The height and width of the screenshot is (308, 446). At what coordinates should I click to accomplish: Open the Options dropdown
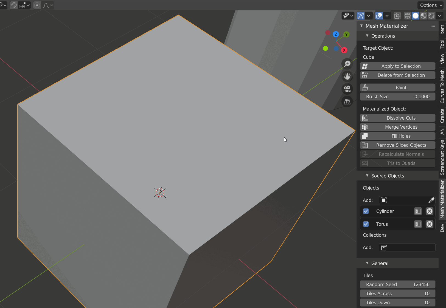coord(431,5)
